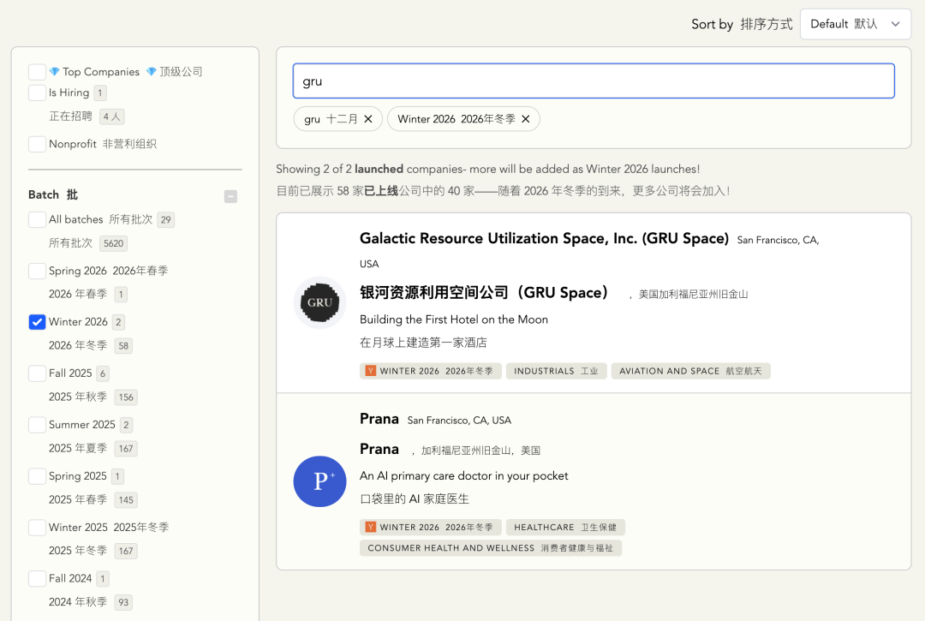Viewport: 925px width, 621px height.
Task: Uncheck the Winter 2026 batch filter
Action: point(37,321)
